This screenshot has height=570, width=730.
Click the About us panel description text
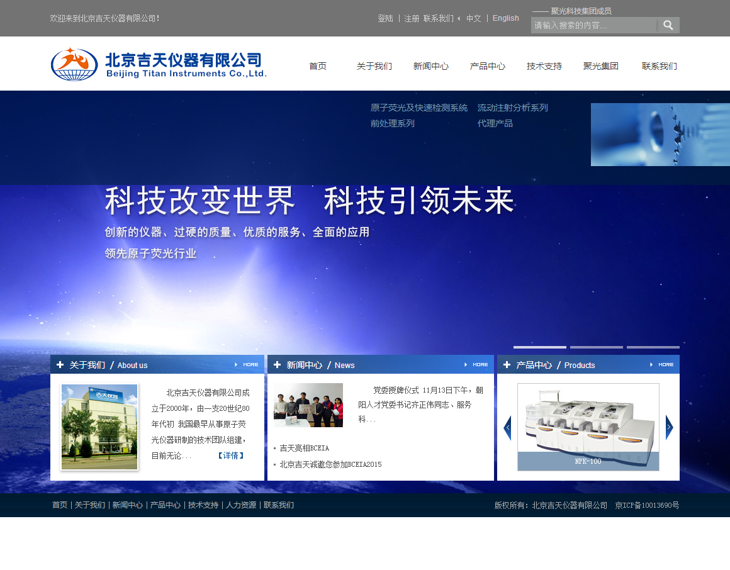(200, 424)
